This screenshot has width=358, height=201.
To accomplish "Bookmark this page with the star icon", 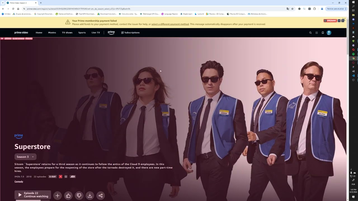I will 293,9.
